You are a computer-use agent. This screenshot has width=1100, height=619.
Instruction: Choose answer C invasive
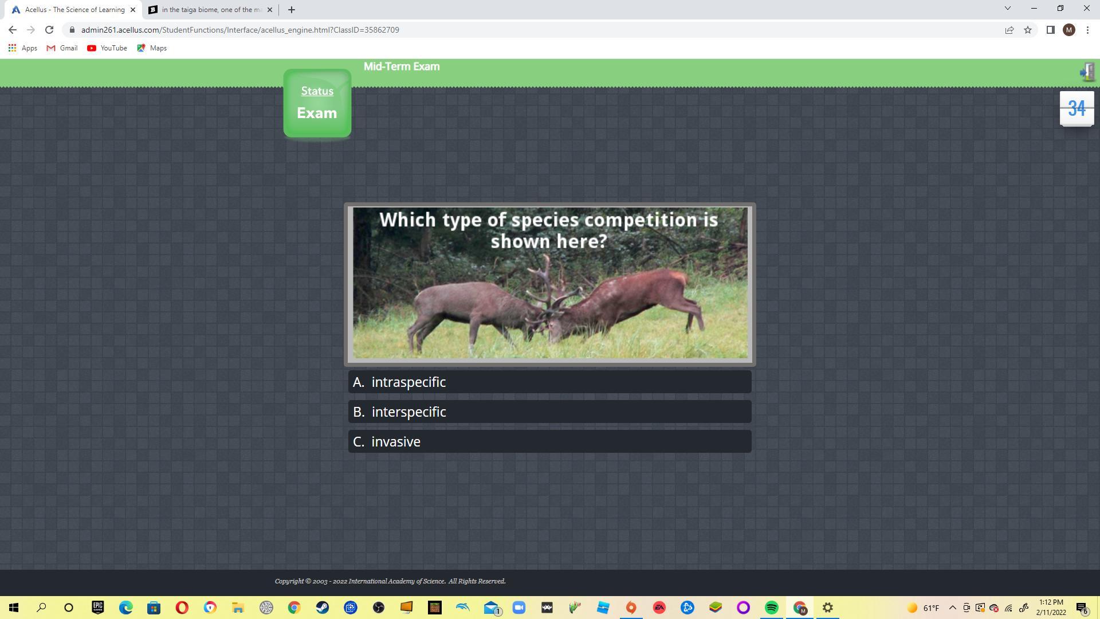pos(549,441)
